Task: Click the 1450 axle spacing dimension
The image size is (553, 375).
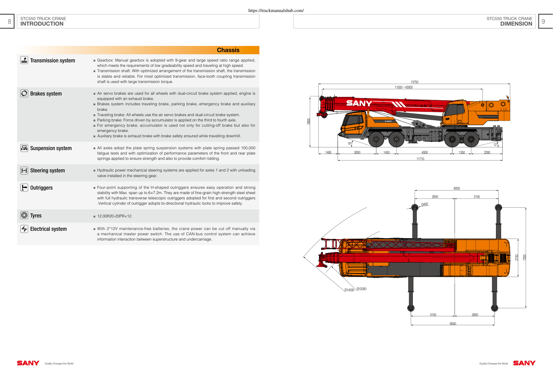Action: tap(386, 153)
